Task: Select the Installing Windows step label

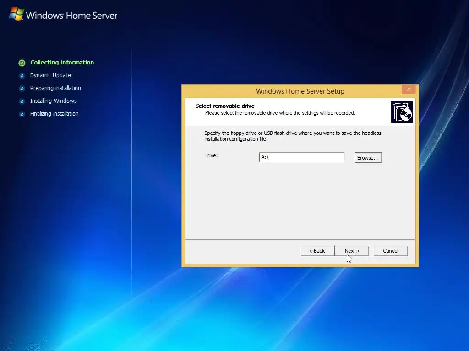Action: click(x=53, y=101)
